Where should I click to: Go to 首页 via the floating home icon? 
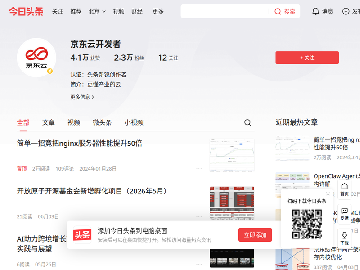click(x=344, y=189)
